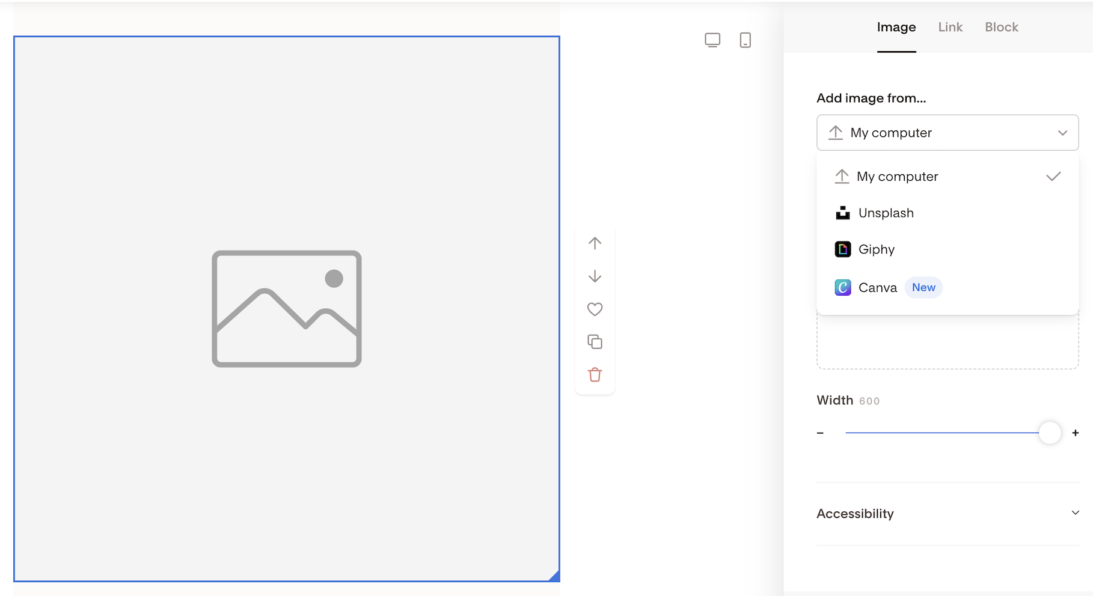Image resolution: width=1093 pixels, height=596 pixels.
Task: Click the Canva logo icon
Action: click(843, 288)
